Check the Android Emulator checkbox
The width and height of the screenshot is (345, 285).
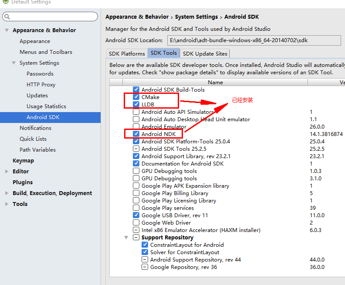point(136,126)
